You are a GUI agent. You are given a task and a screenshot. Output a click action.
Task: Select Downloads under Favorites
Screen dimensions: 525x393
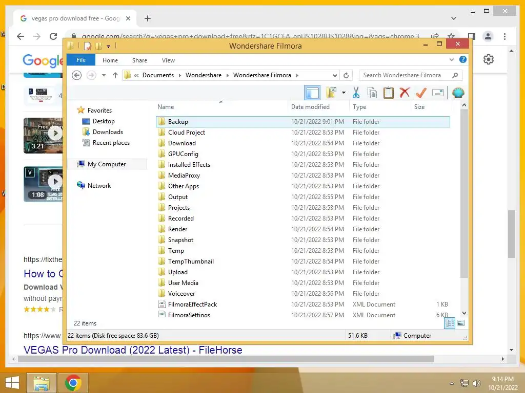pyautogui.click(x=108, y=132)
